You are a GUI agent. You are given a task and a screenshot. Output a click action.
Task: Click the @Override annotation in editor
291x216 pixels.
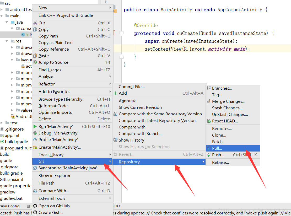pos(146,25)
